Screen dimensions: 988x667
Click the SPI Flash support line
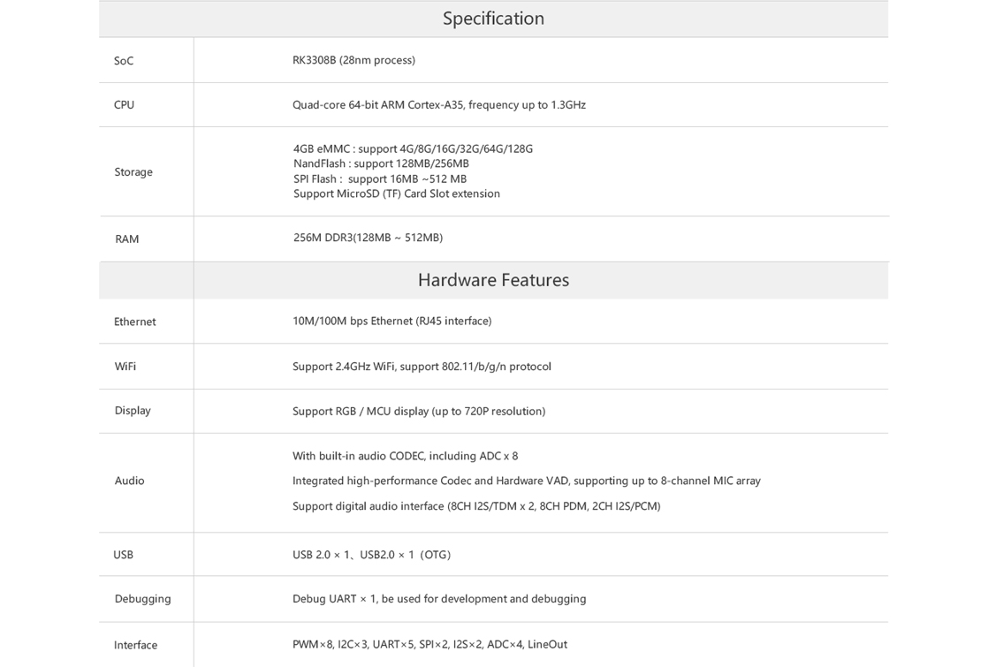click(x=380, y=178)
